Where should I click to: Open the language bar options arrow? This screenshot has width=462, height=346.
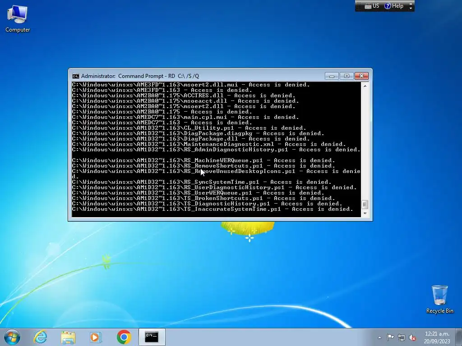[411, 8]
